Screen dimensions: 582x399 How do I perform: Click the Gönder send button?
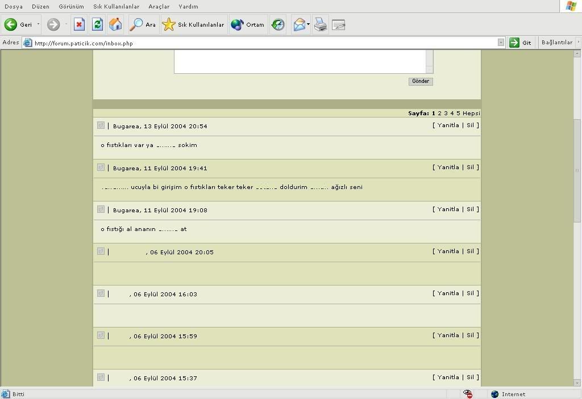pos(421,81)
